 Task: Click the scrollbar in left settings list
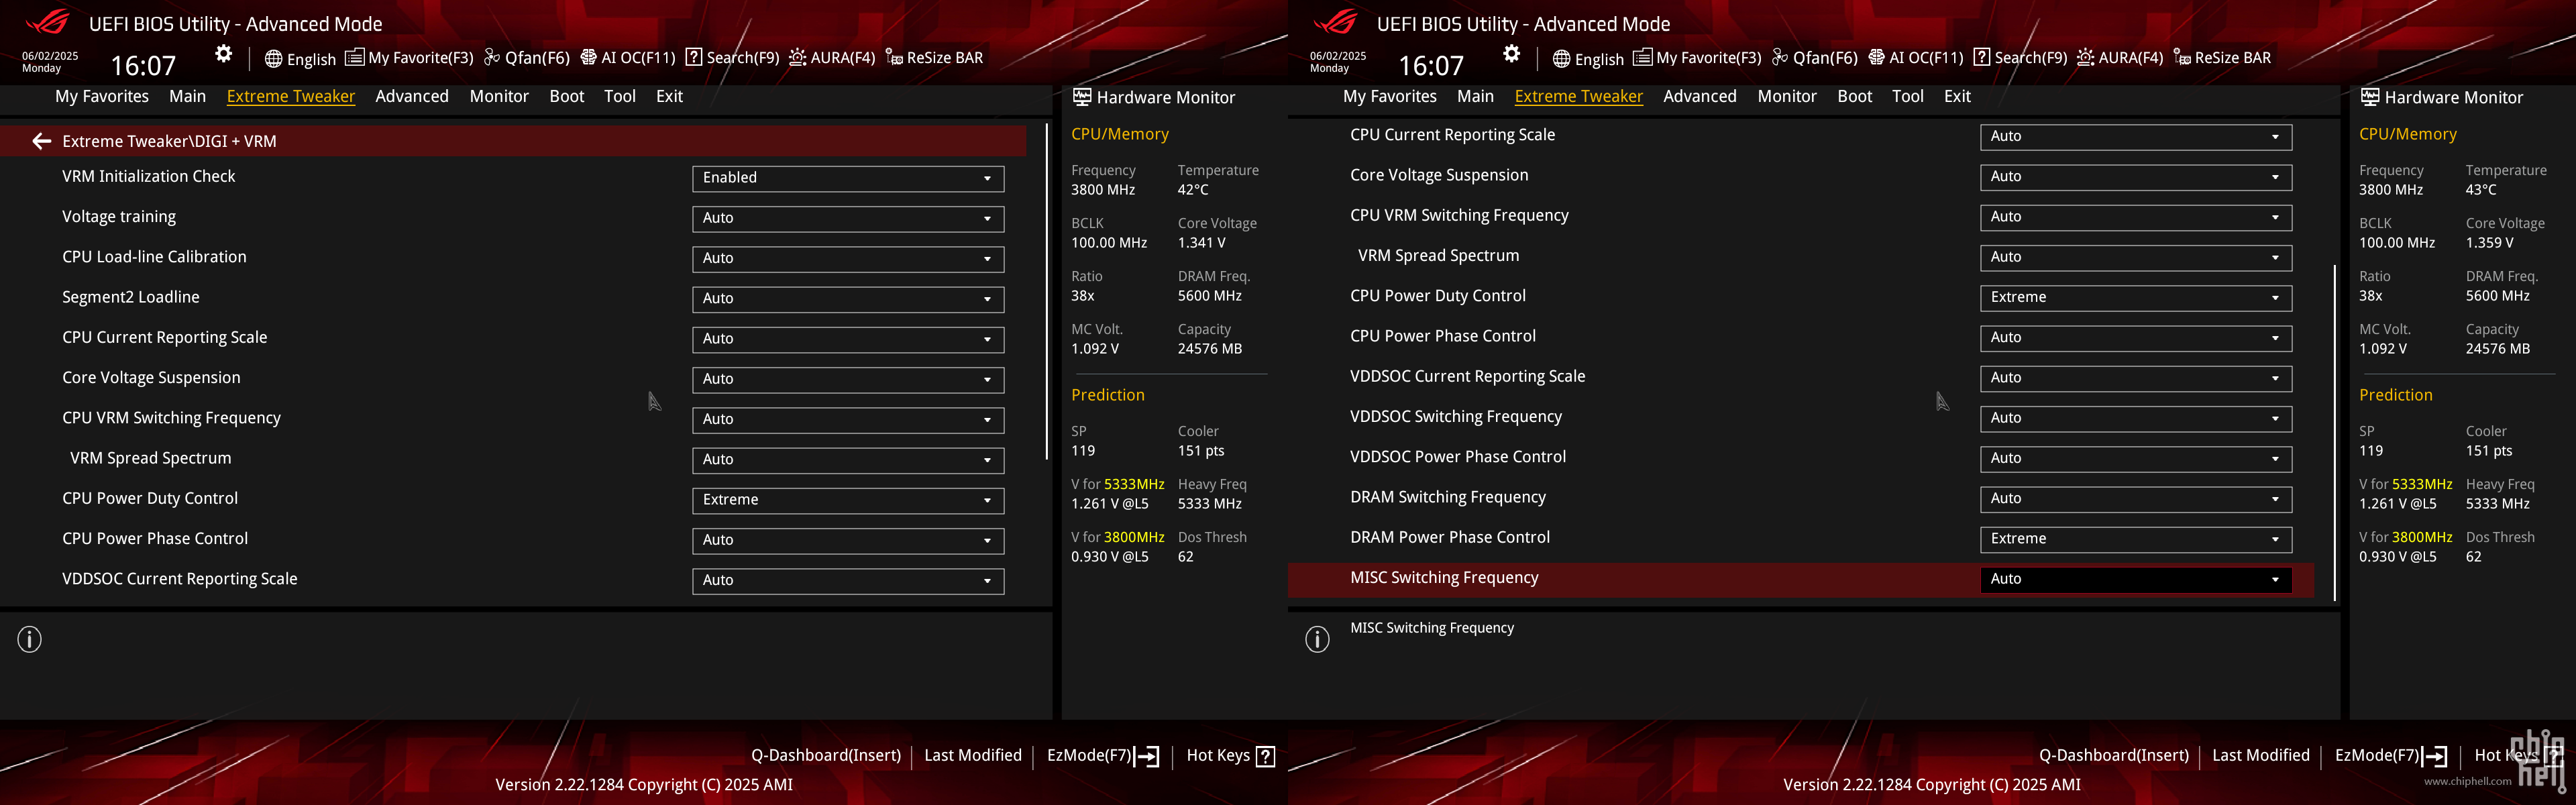[x=1046, y=291]
